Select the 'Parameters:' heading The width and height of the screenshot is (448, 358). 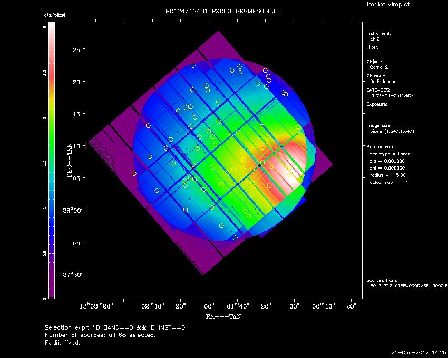click(x=379, y=147)
